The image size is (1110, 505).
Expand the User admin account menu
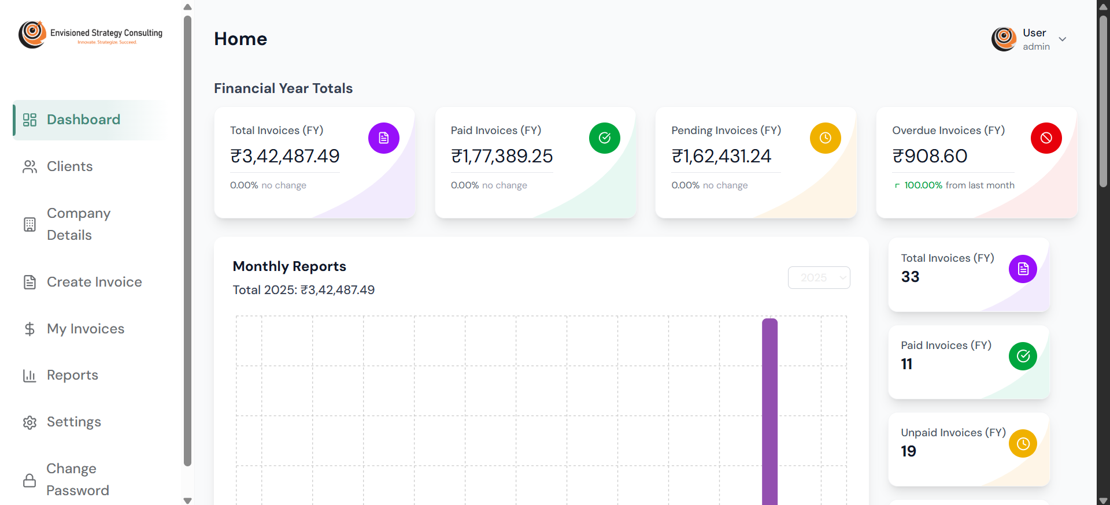click(1062, 39)
